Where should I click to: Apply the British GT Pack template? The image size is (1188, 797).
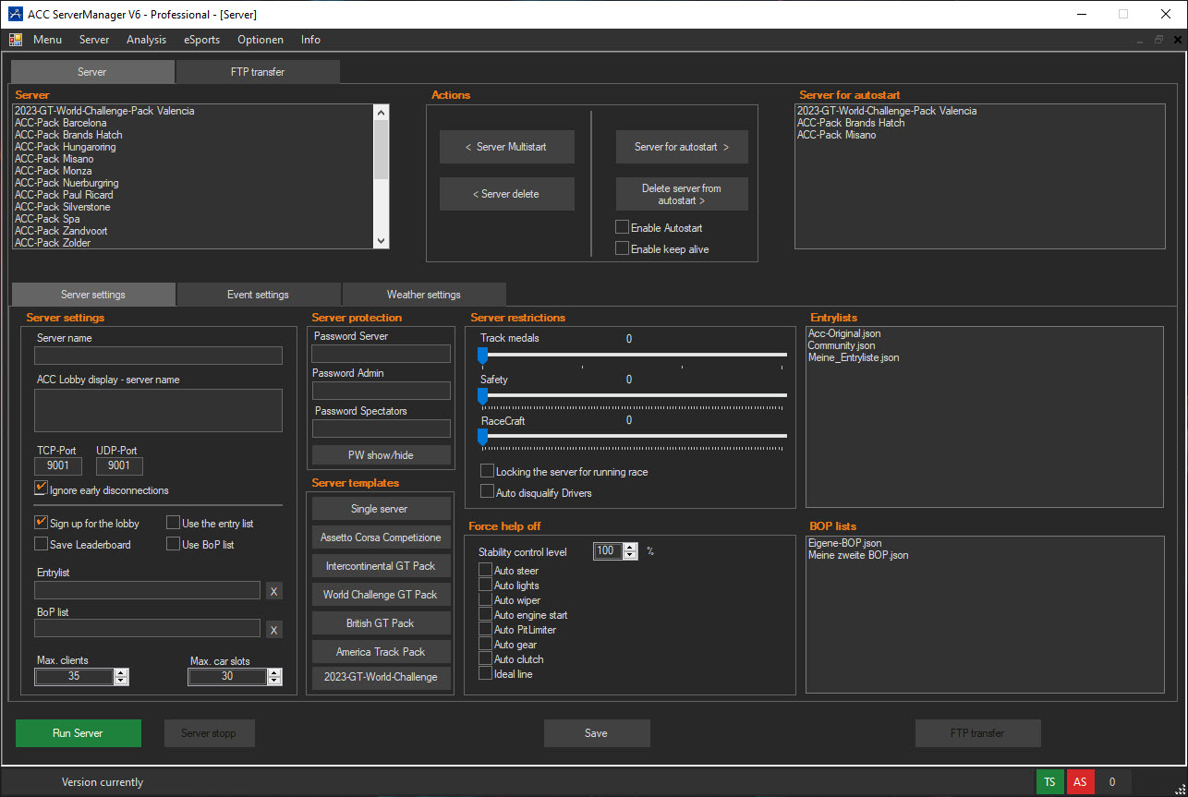[x=381, y=623]
